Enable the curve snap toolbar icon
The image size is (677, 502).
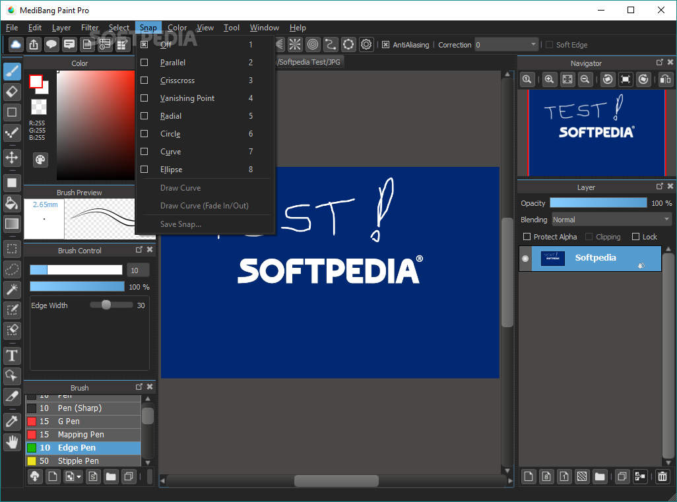pyautogui.click(x=331, y=44)
